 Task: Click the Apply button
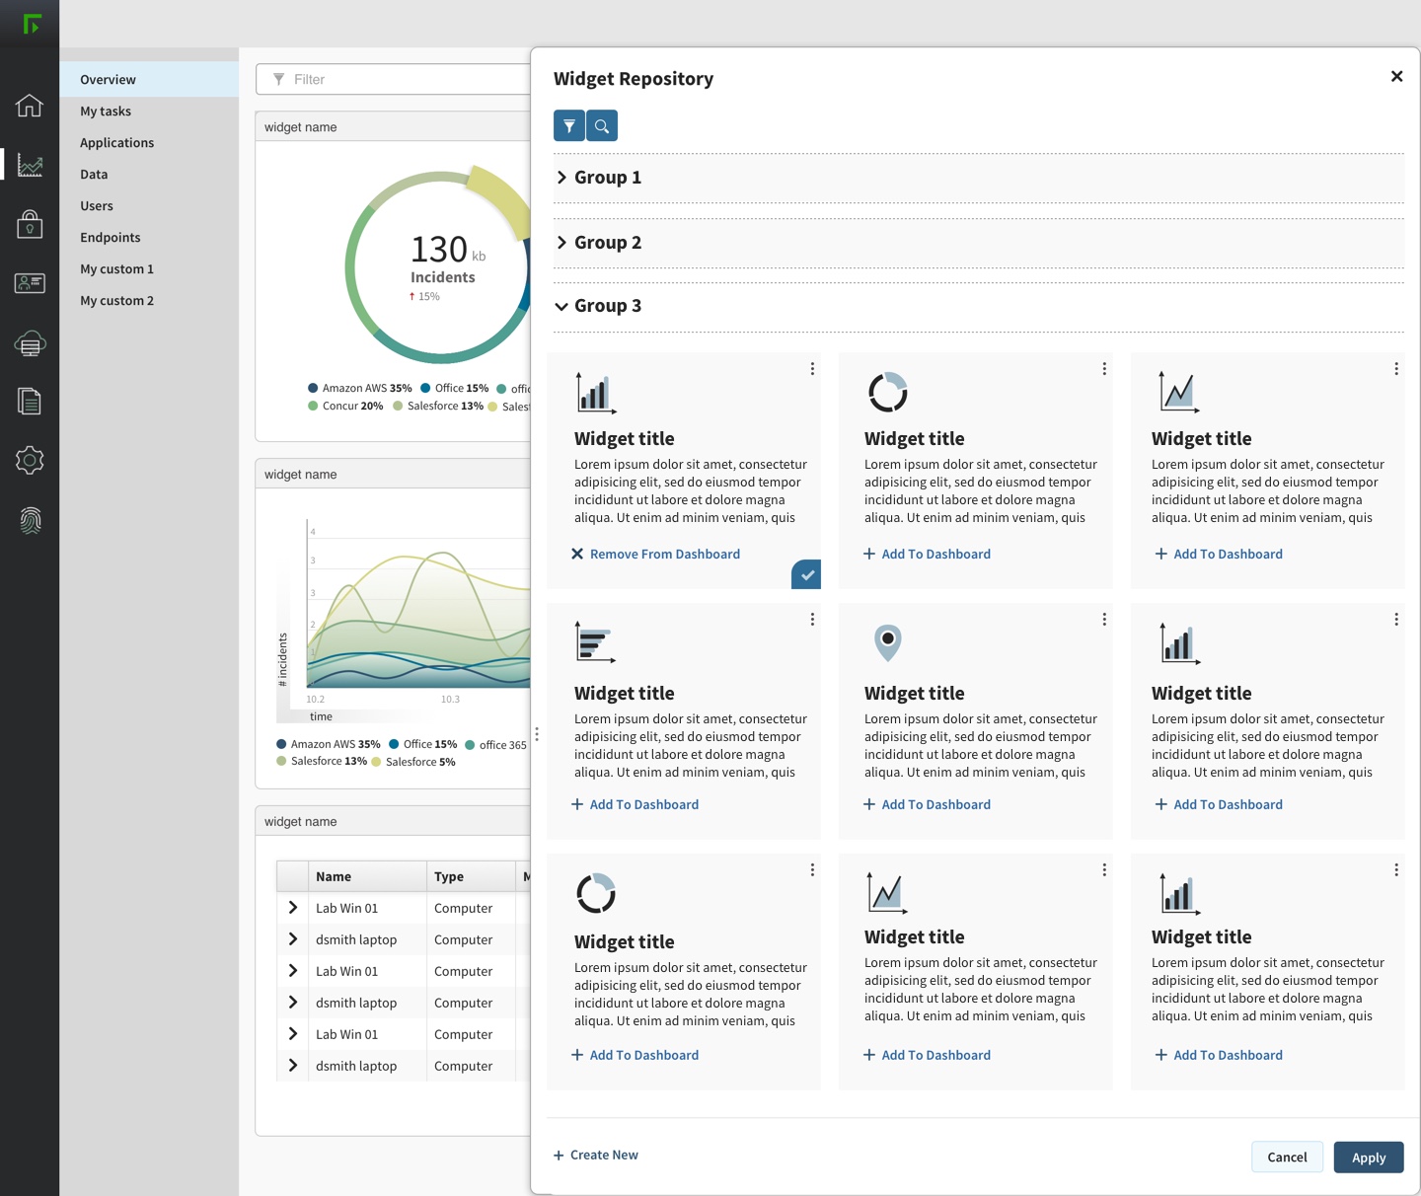click(1369, 1158)
